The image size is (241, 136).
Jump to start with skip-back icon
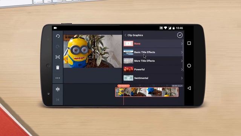(58, 100)
